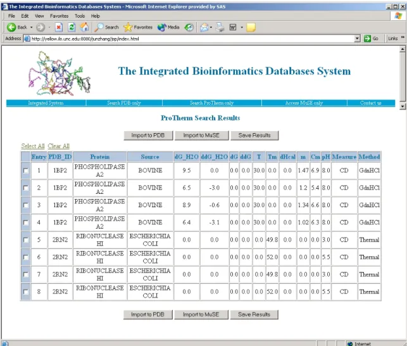Image resolution: width=407 pixels, height=346 pixels.
Task: Click the 1BP2 cell in entry 1
Action: click(60, 170)
